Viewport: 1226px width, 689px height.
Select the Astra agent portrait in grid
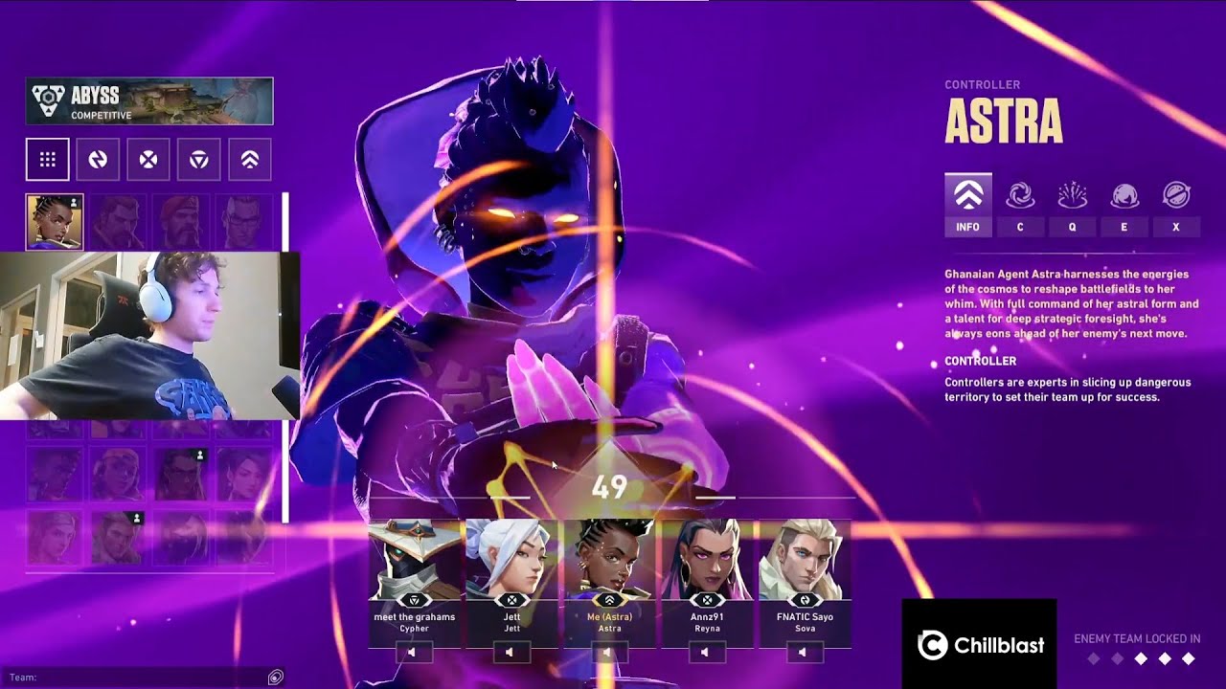click(55, 222)
